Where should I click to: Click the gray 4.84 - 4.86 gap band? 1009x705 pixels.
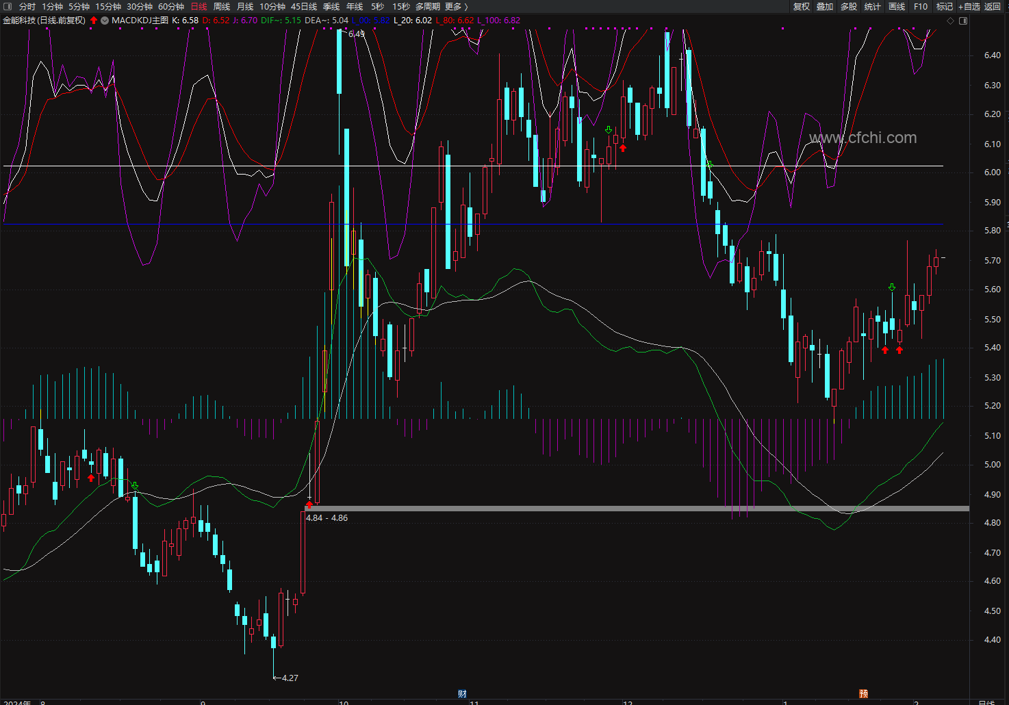click(x=637, y=509)
